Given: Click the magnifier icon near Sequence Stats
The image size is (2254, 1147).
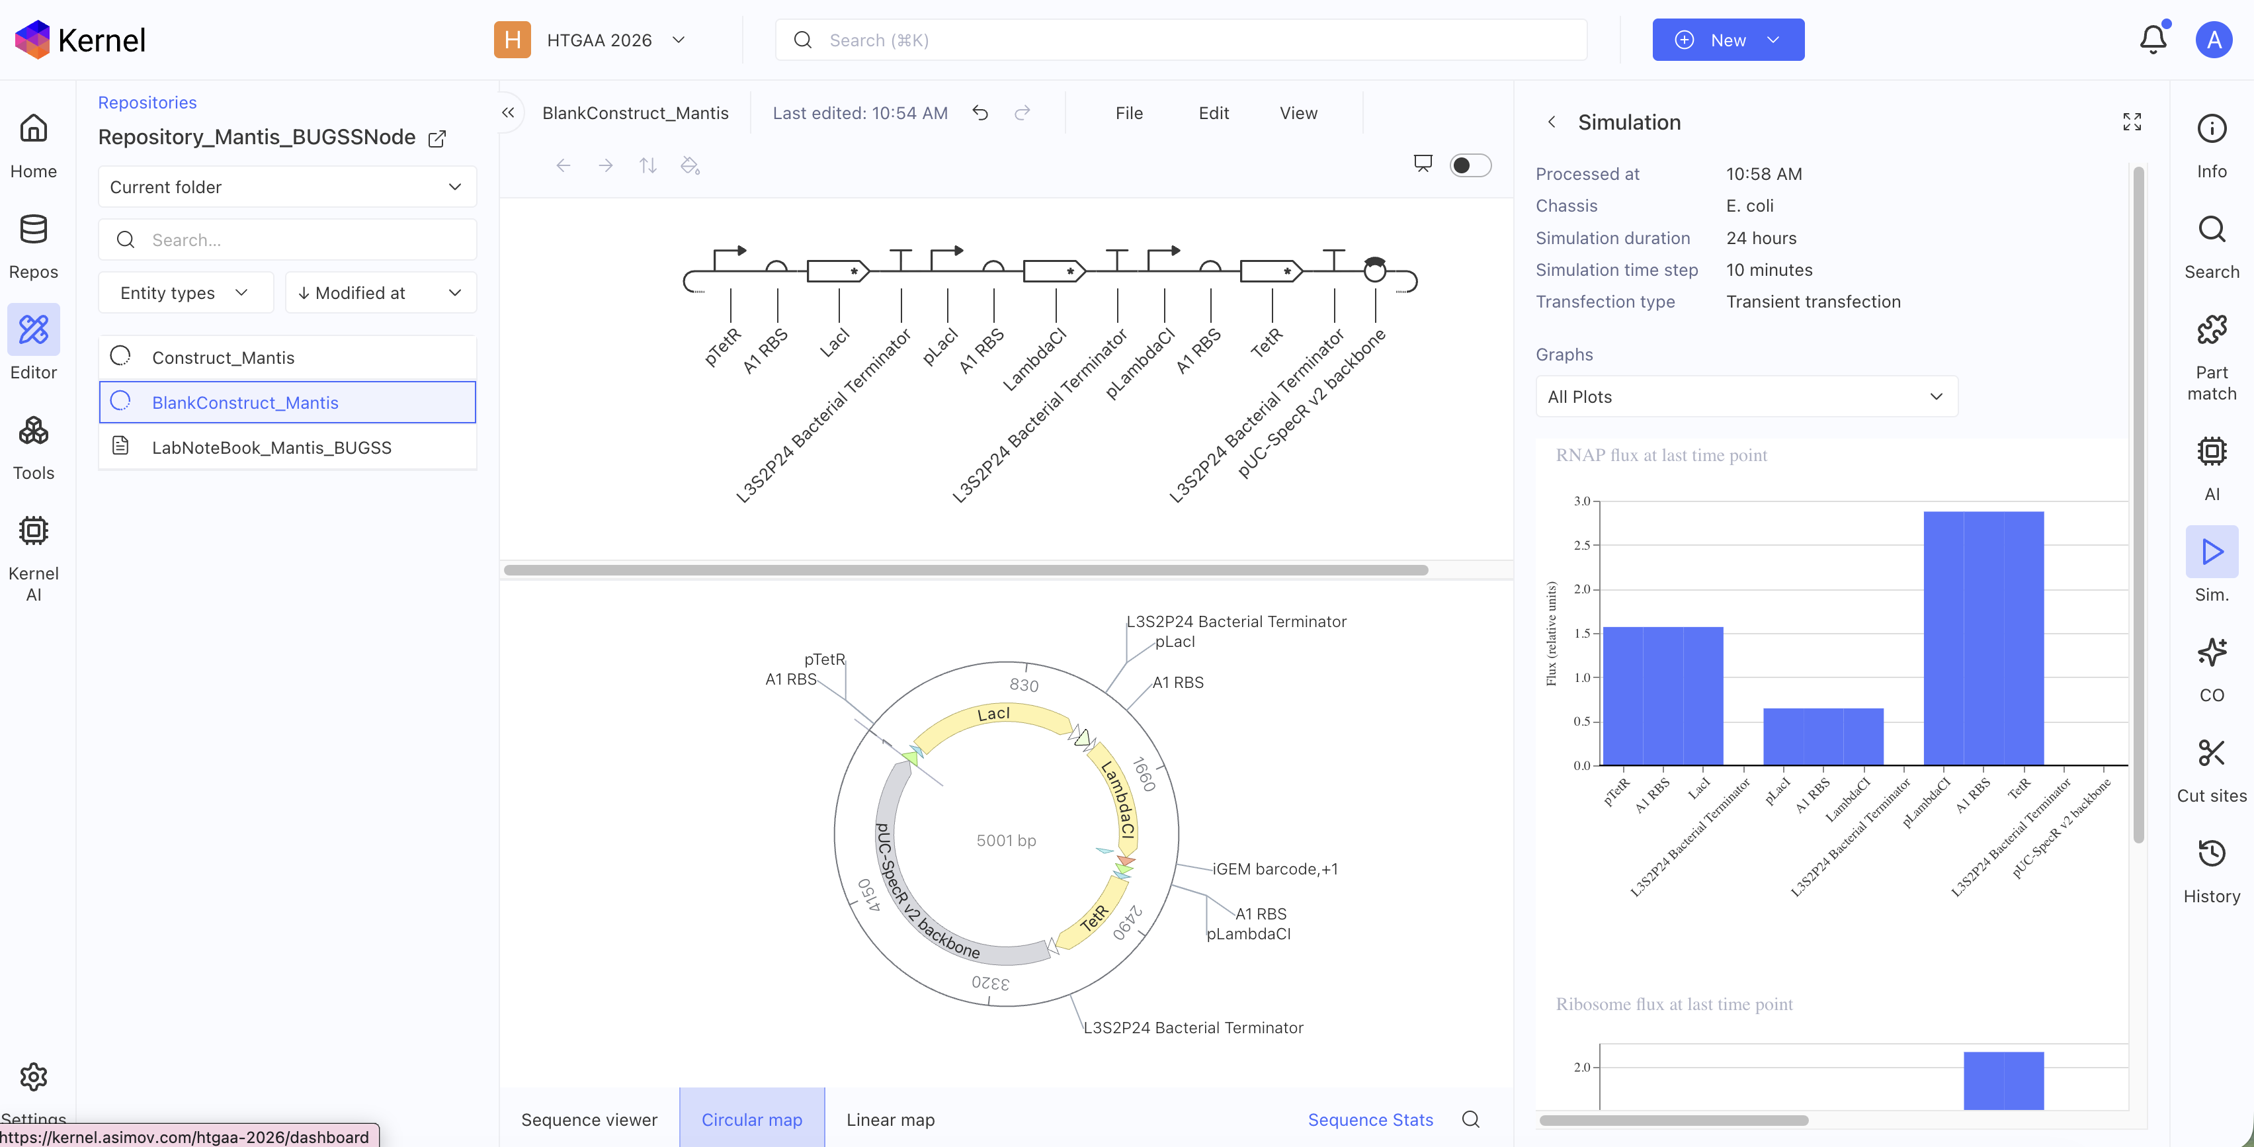Looking at the screenshot, I should pyautogui.click(x=1471, y=1119).
